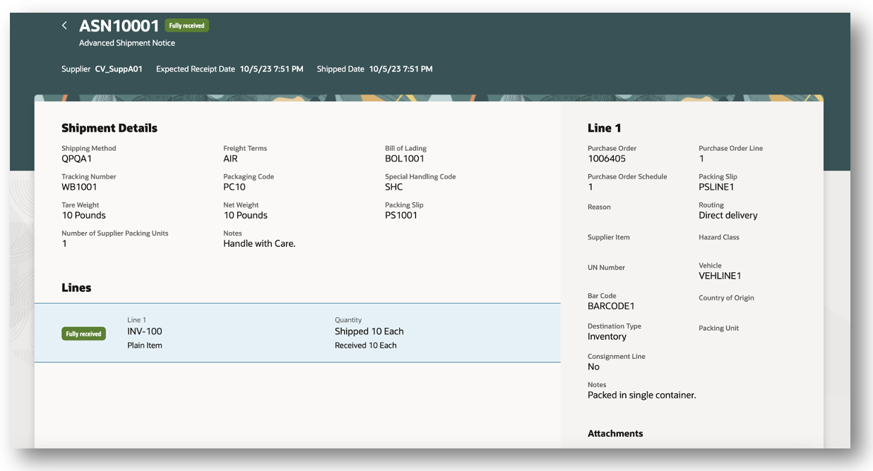
Task: Click Purchase Order value 1006405
Action: (607, 159)
